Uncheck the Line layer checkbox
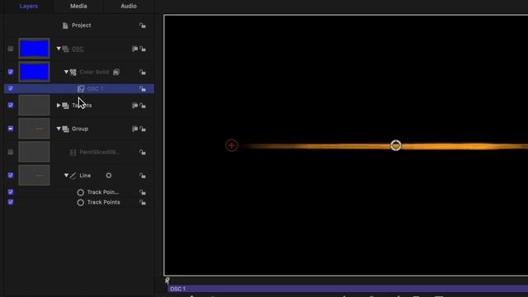The height and width of the screenshot is (297, 528). pos(11,175)
